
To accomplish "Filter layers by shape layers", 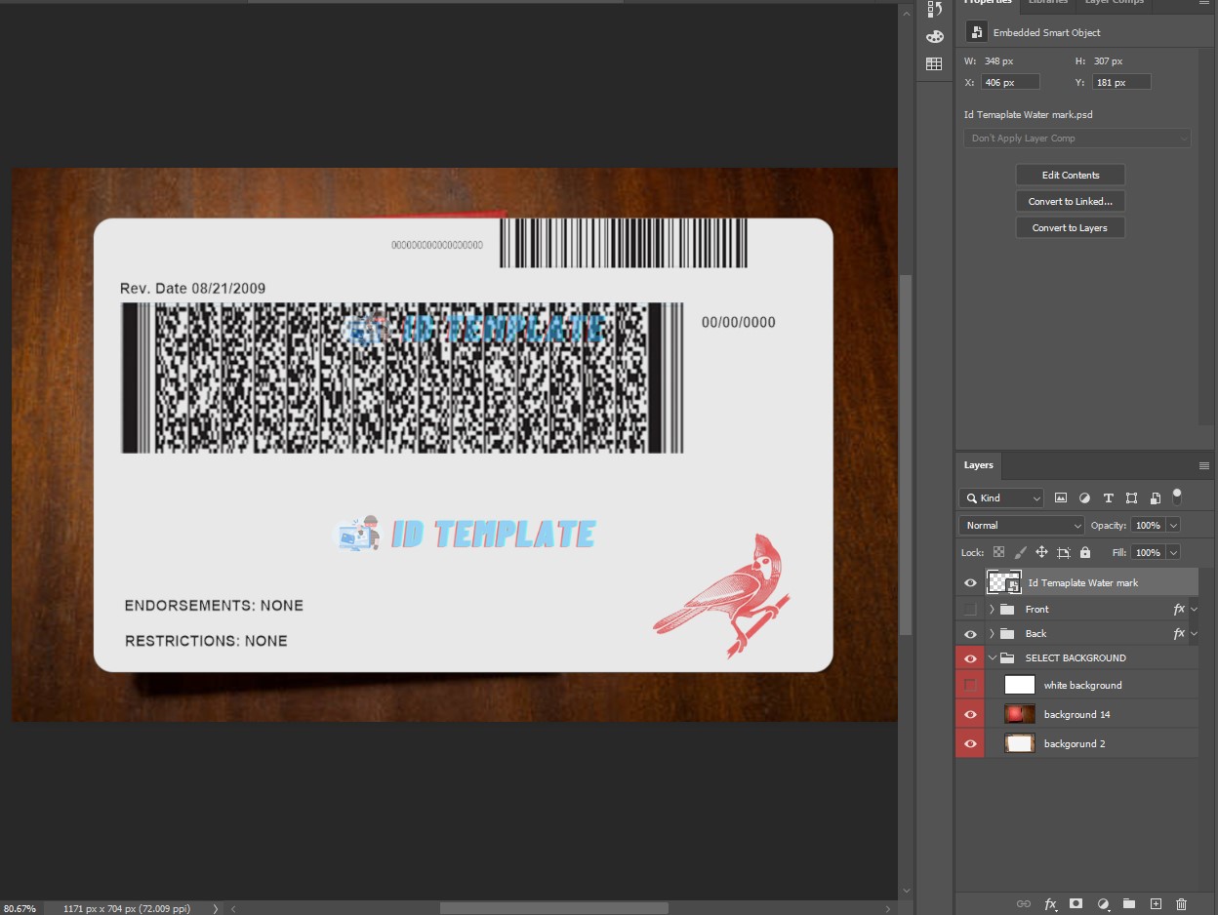I will (1131, 497).
